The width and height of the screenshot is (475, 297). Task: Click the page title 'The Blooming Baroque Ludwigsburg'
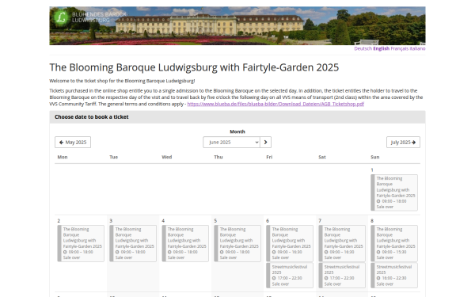click(x=194, y=67)
